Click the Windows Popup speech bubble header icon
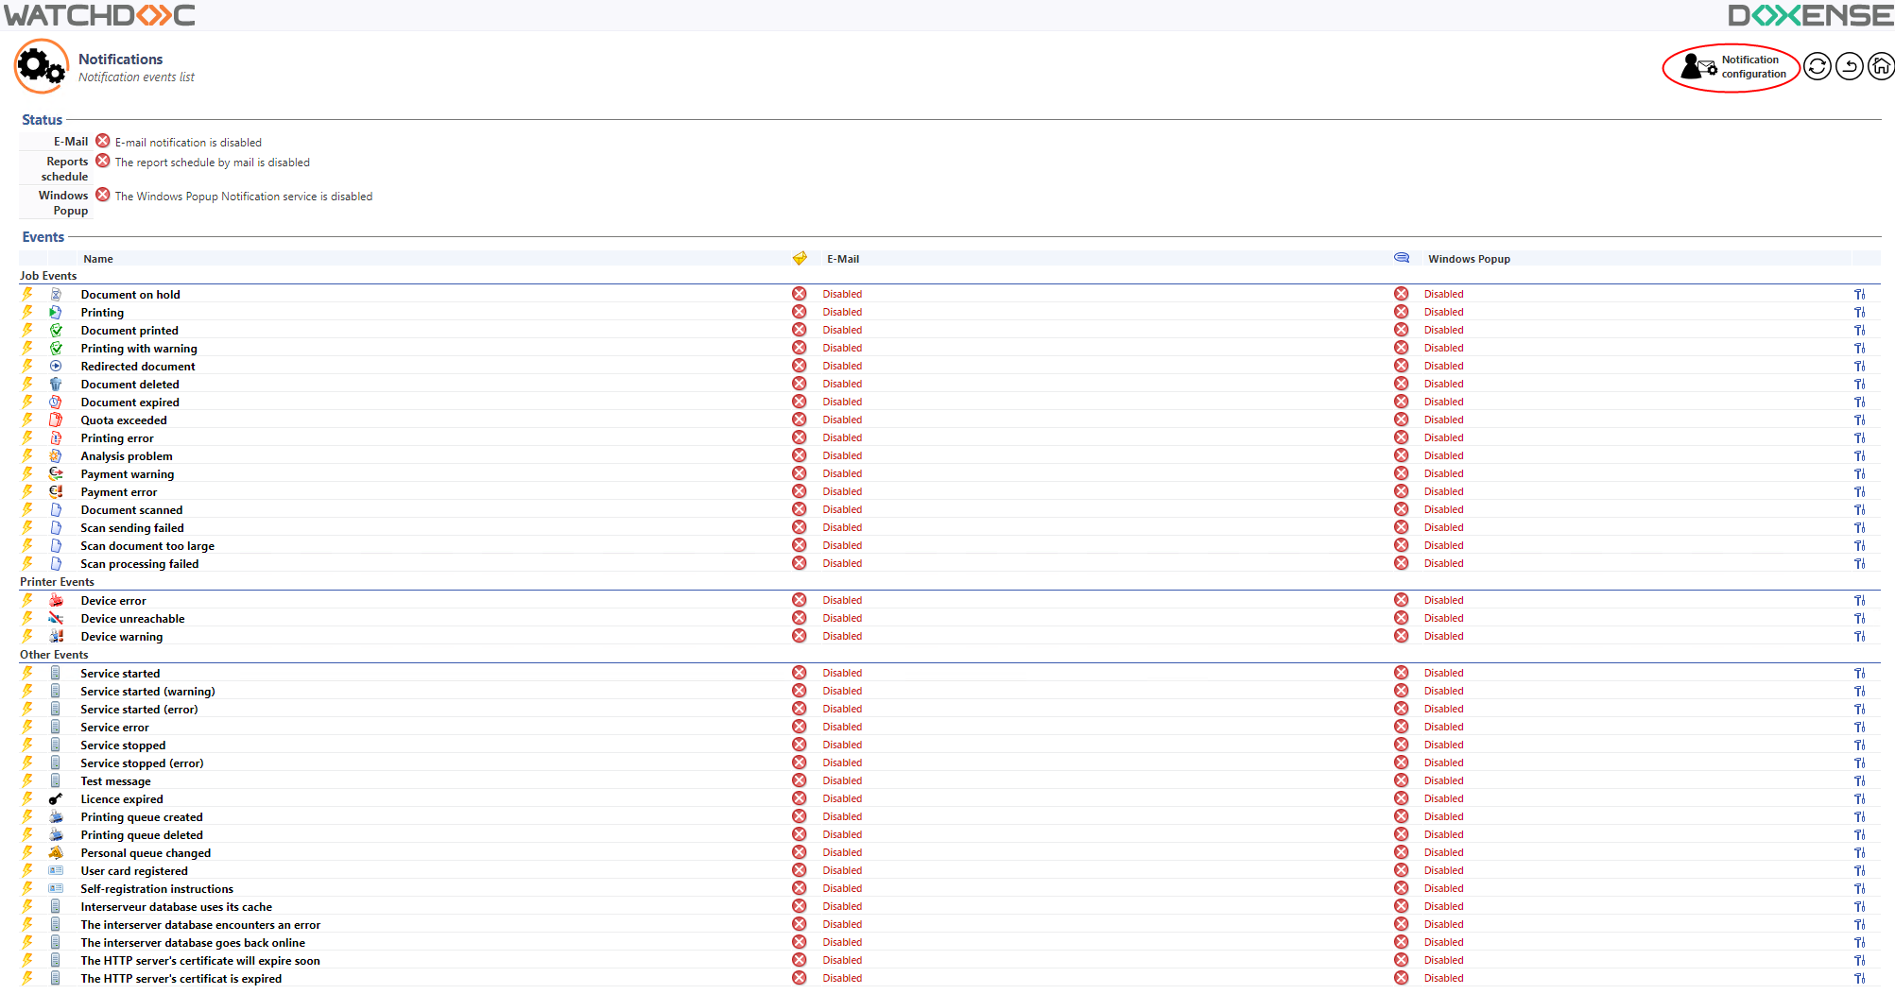Screen dimensions: 1895x994 [1402, 258]
